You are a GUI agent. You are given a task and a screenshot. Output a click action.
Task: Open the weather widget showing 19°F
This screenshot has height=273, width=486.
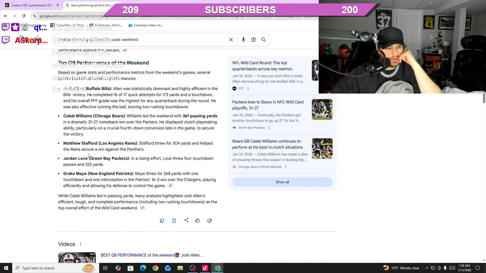[x=401, y=268]
